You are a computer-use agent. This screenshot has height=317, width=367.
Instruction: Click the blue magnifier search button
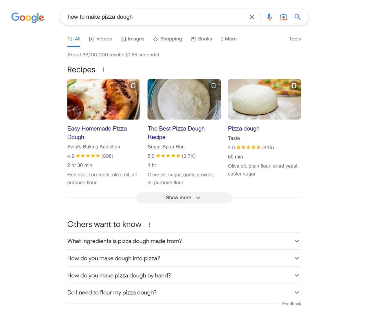[298, 17]
